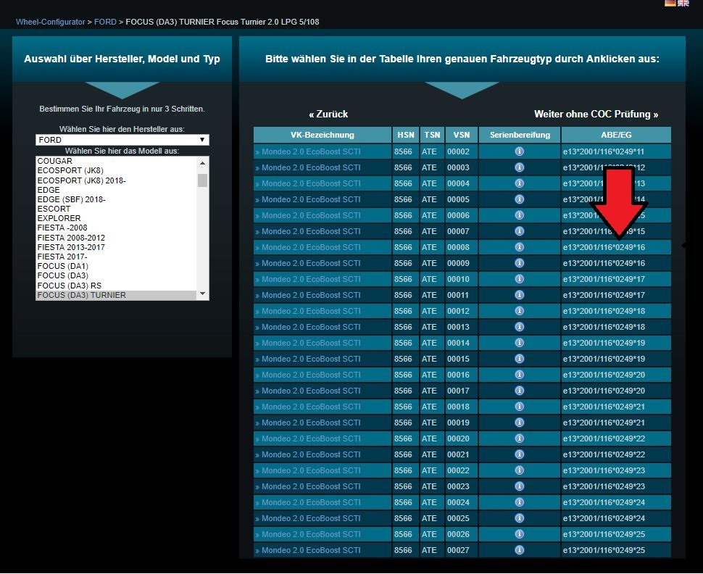
Task: Click Serienbereifung info icon for VSN 00018
Action: tap(519, 407)
